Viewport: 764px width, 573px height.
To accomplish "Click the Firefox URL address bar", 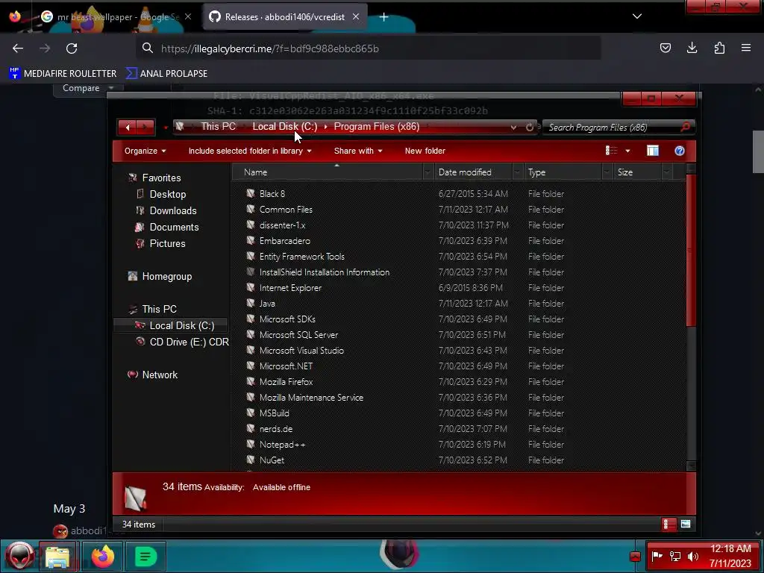I will (368, 48).
